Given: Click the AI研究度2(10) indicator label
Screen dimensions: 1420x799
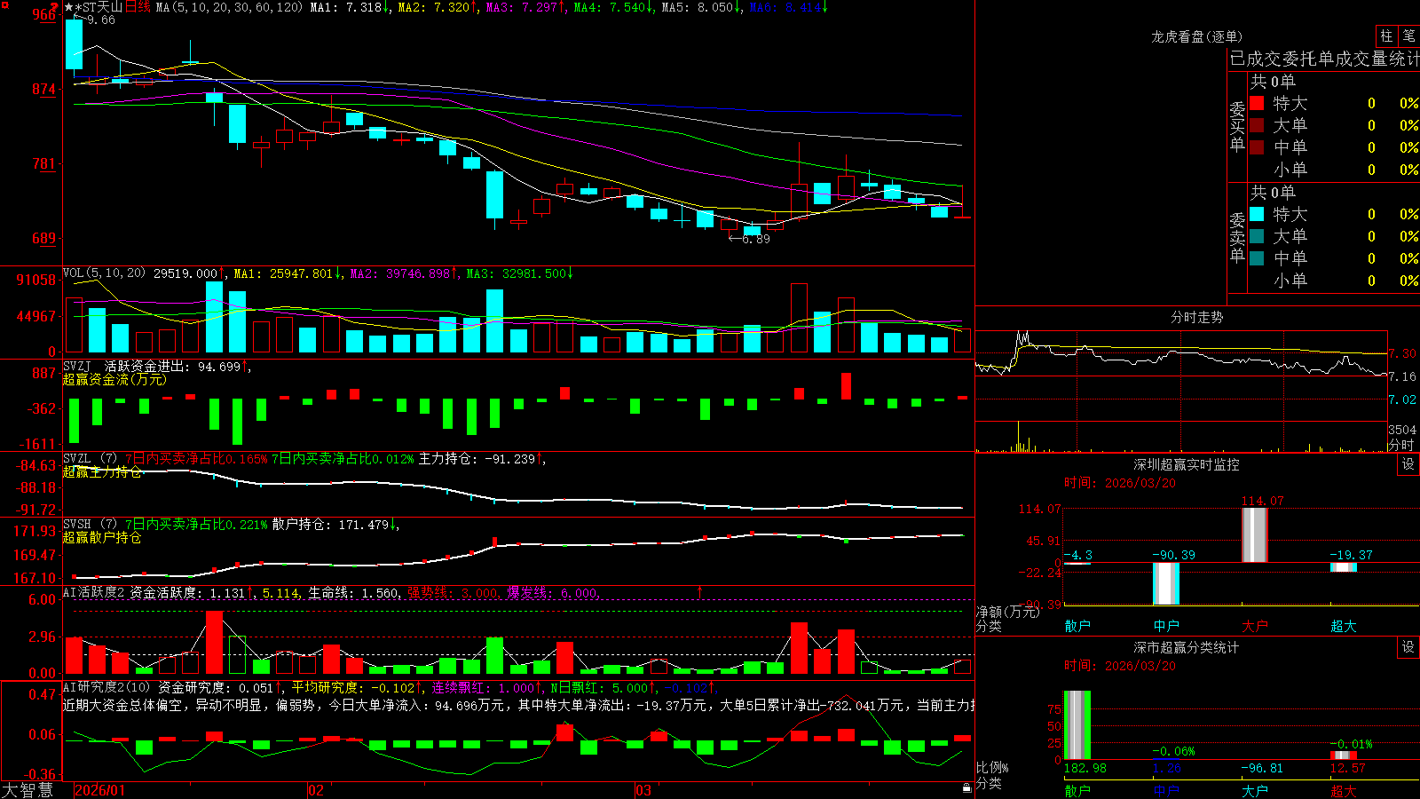Looking at the screenshot, I should pos(106,687).
